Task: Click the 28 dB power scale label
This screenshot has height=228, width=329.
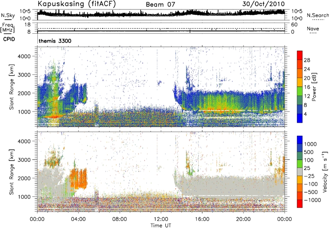Action: pyautogui.click(x=307, y=60)
